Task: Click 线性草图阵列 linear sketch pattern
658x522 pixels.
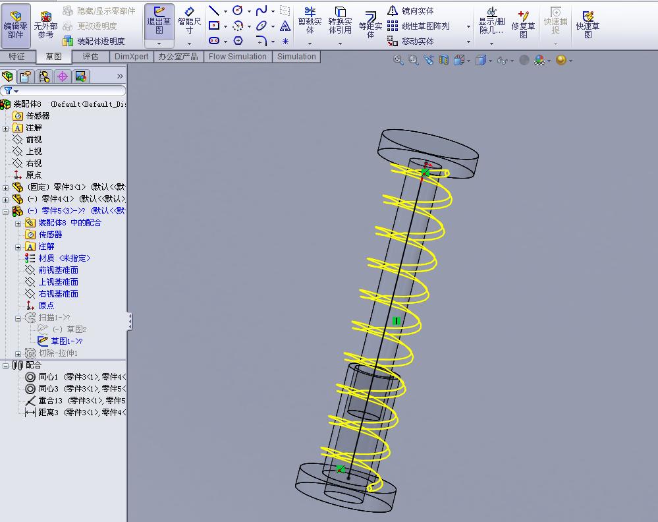Action: [x=418, y=26]
